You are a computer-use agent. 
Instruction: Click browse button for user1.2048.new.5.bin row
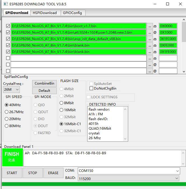[x=150, y=32]
